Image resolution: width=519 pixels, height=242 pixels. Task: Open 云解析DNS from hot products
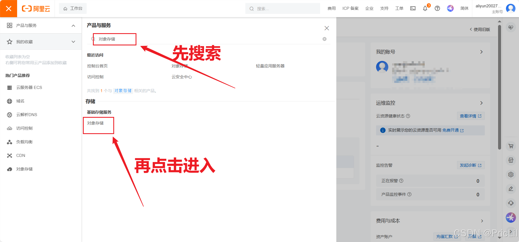point(27,115)
